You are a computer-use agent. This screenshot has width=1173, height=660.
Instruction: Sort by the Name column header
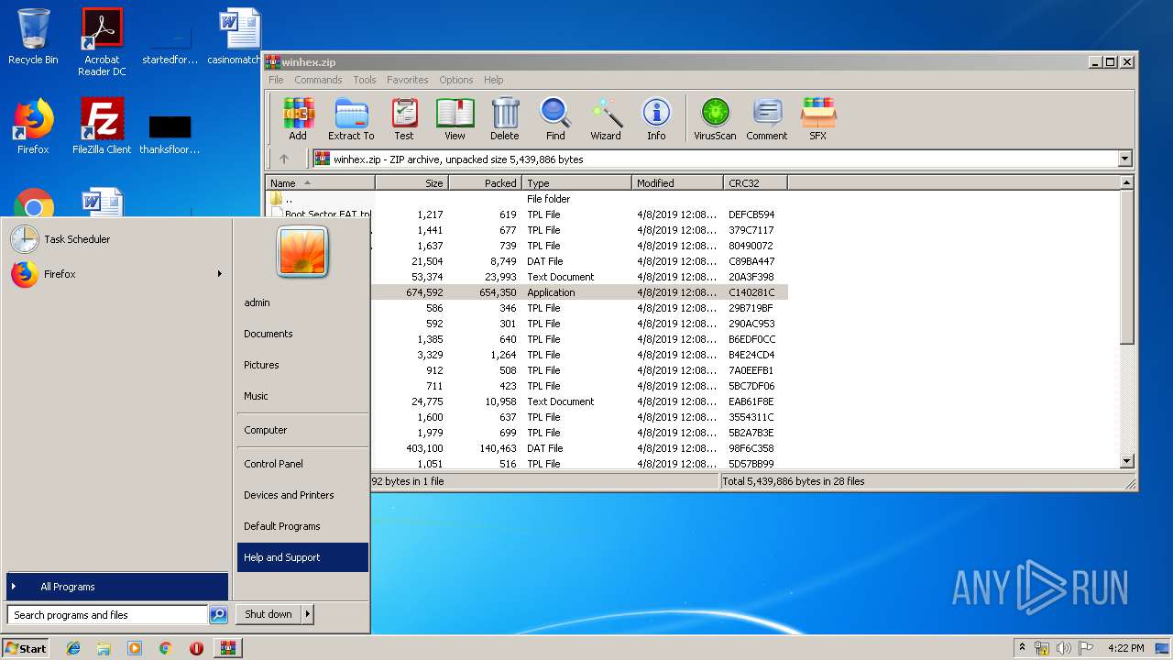(320, 183)
